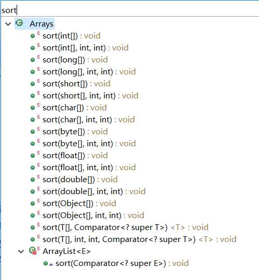The height and width of the screenshot is (280, 259).
Task: Select sort(double[]) : void method
Action: tap(80, 180)
